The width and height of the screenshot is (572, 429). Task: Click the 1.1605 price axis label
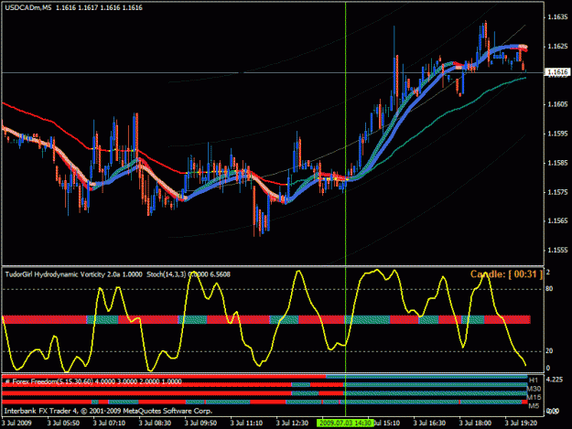pyautogui.click(x=557, y=104)
